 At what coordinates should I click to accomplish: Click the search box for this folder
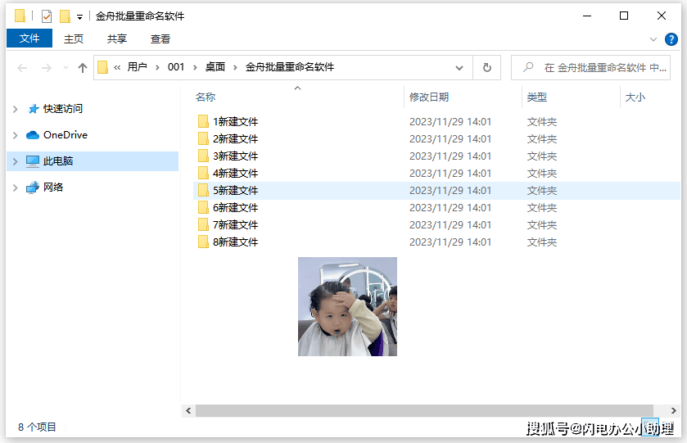tap(590, 68)
